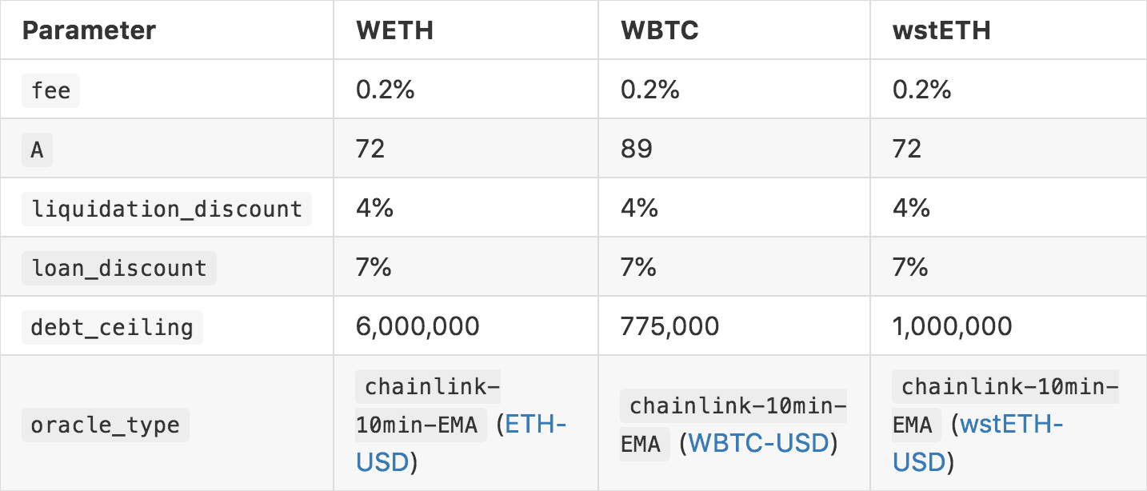
Task: Click the WBTC column header
Action: [660, 30]
